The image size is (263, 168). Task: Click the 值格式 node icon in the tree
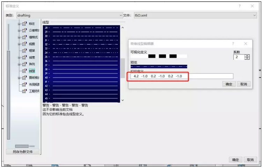pyautogui.click(x=24, y=37)
